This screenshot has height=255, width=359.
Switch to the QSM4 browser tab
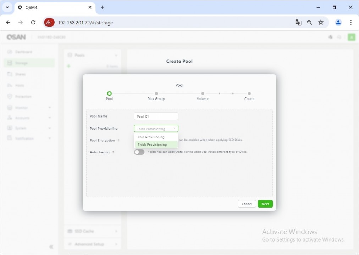[53, 7]
